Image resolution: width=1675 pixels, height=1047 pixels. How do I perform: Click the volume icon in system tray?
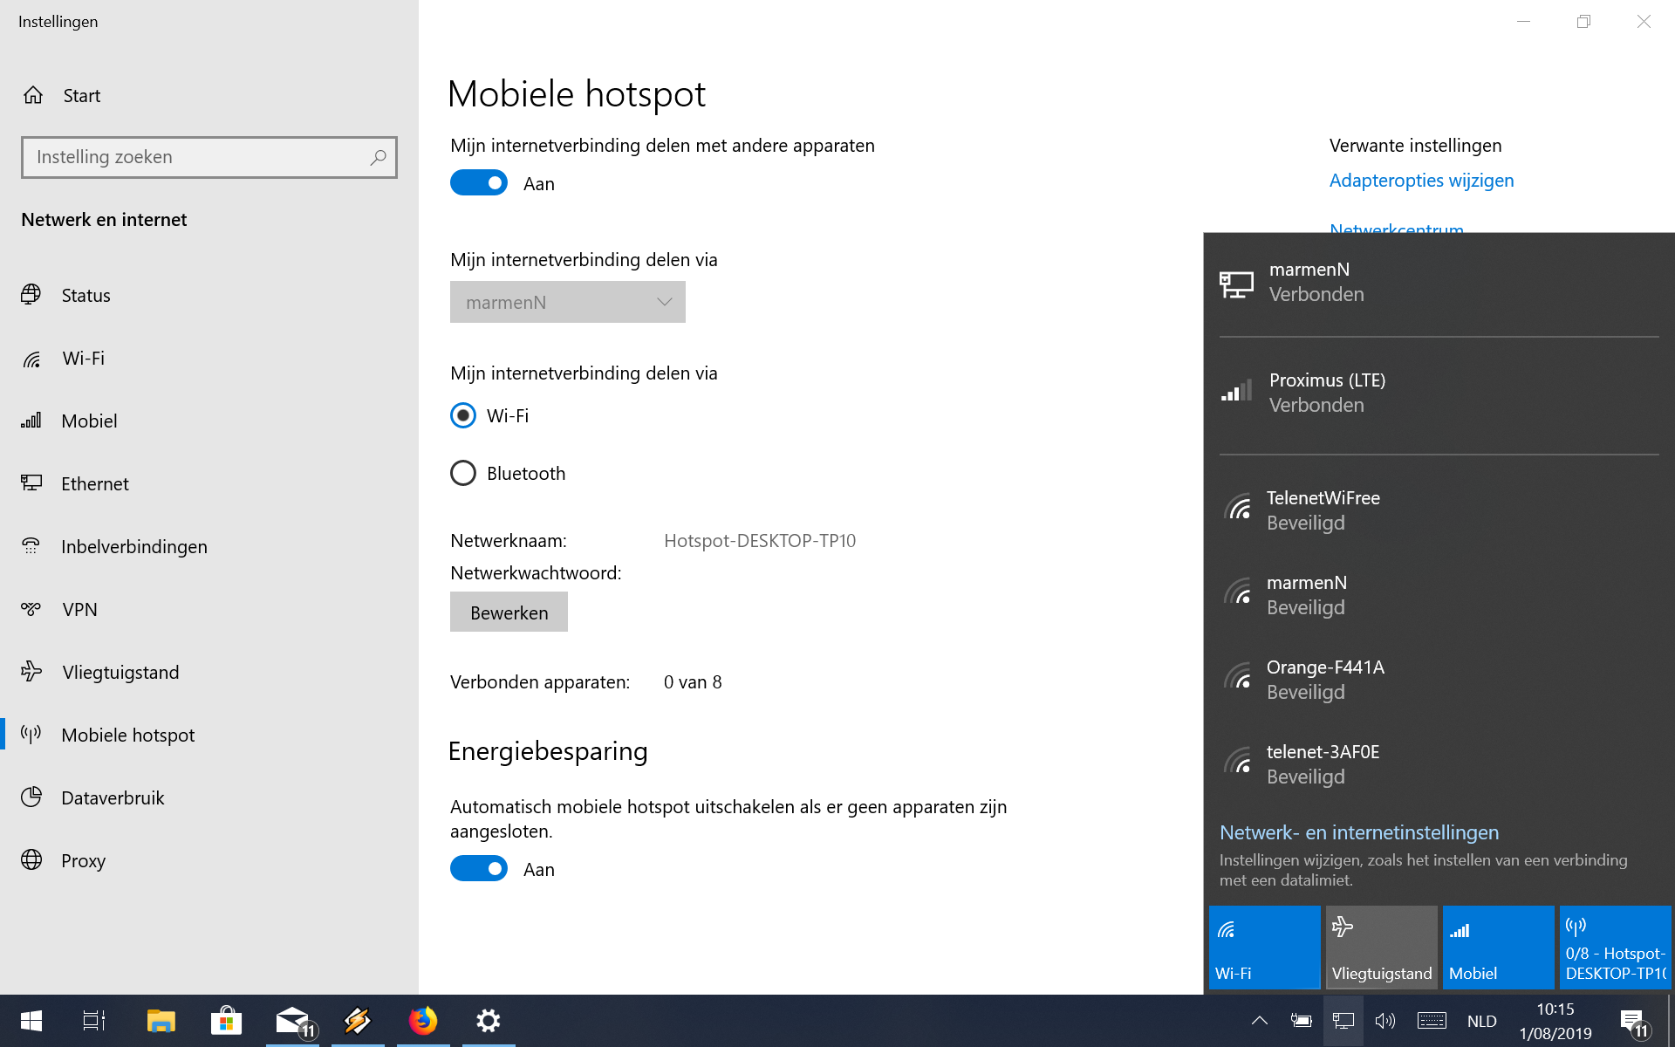[x=1384, y=1020]
